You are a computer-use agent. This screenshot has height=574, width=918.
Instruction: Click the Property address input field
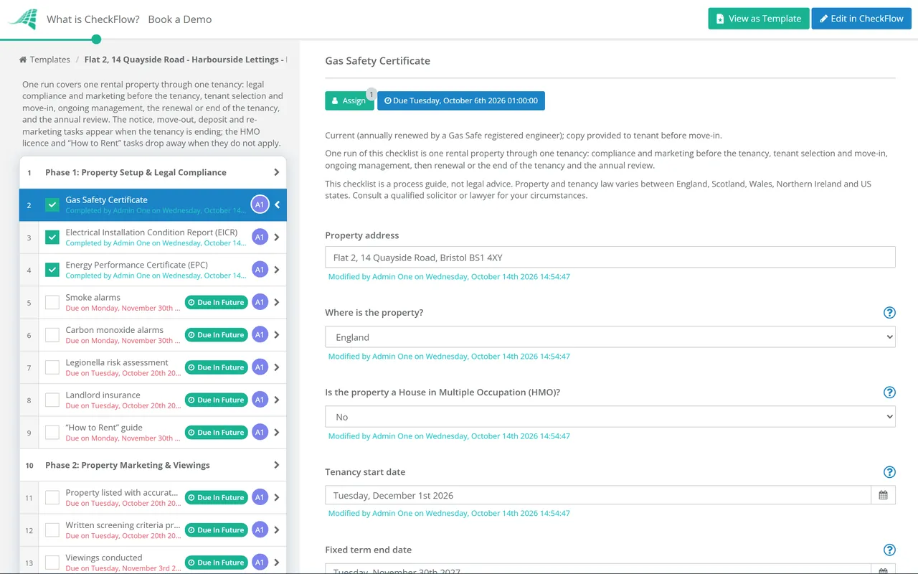[x=610, y=258]
